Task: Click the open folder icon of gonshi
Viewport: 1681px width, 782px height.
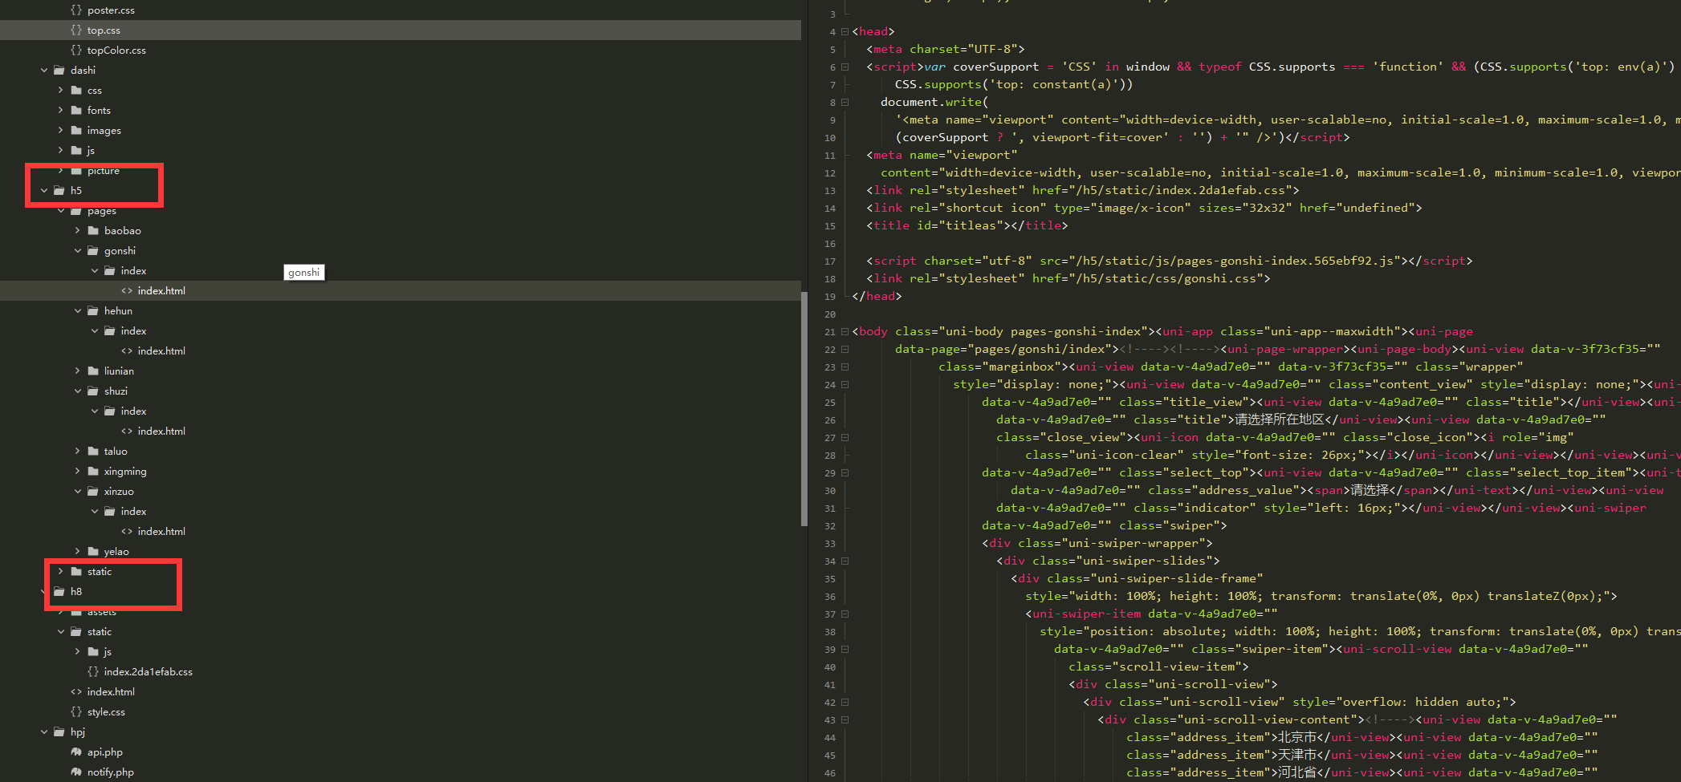Action: tap(93, 251)
